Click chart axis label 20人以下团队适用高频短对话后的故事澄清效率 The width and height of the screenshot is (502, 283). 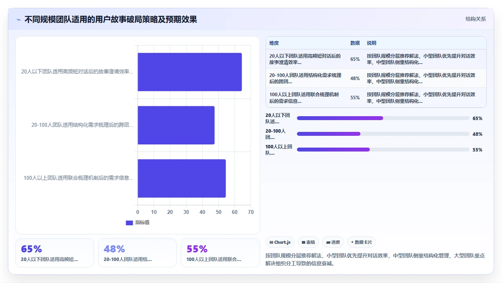77,72
